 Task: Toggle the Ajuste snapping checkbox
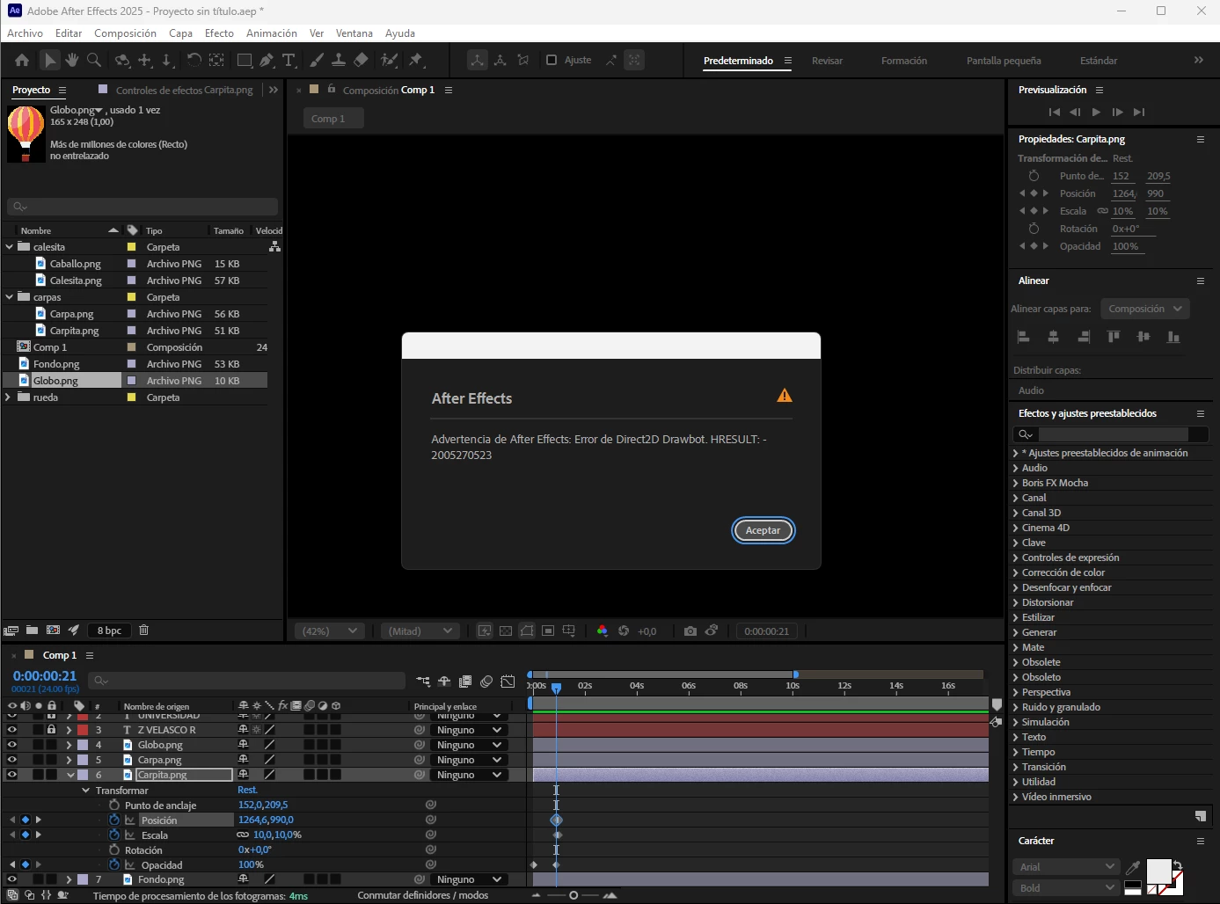point(552,60)
